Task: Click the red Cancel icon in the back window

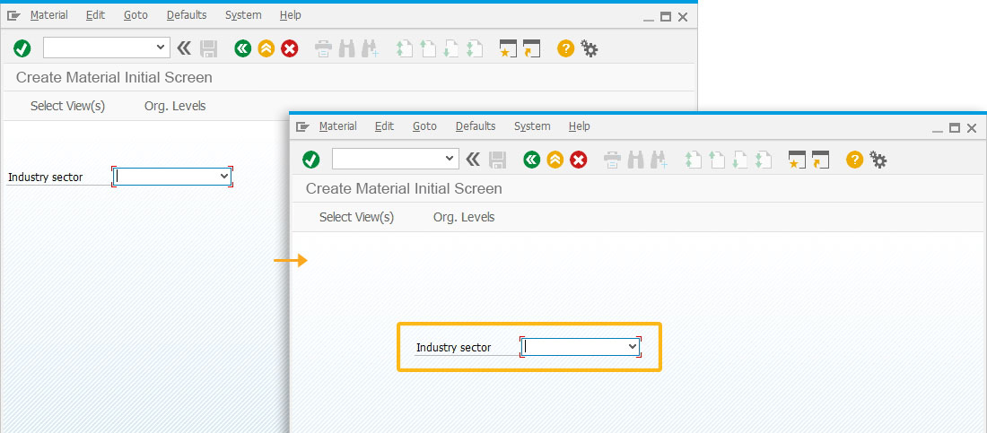Action: tap(290, 48)
